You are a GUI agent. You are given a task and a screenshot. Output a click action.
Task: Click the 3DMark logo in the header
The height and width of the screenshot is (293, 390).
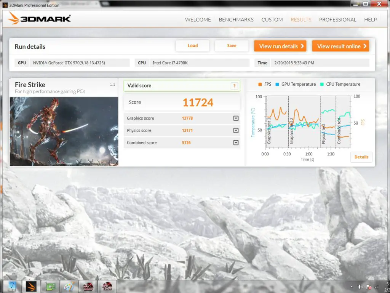pyautogui.click(x=39, y=18)
